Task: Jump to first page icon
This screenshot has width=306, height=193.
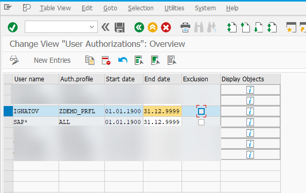Action: 232,27
